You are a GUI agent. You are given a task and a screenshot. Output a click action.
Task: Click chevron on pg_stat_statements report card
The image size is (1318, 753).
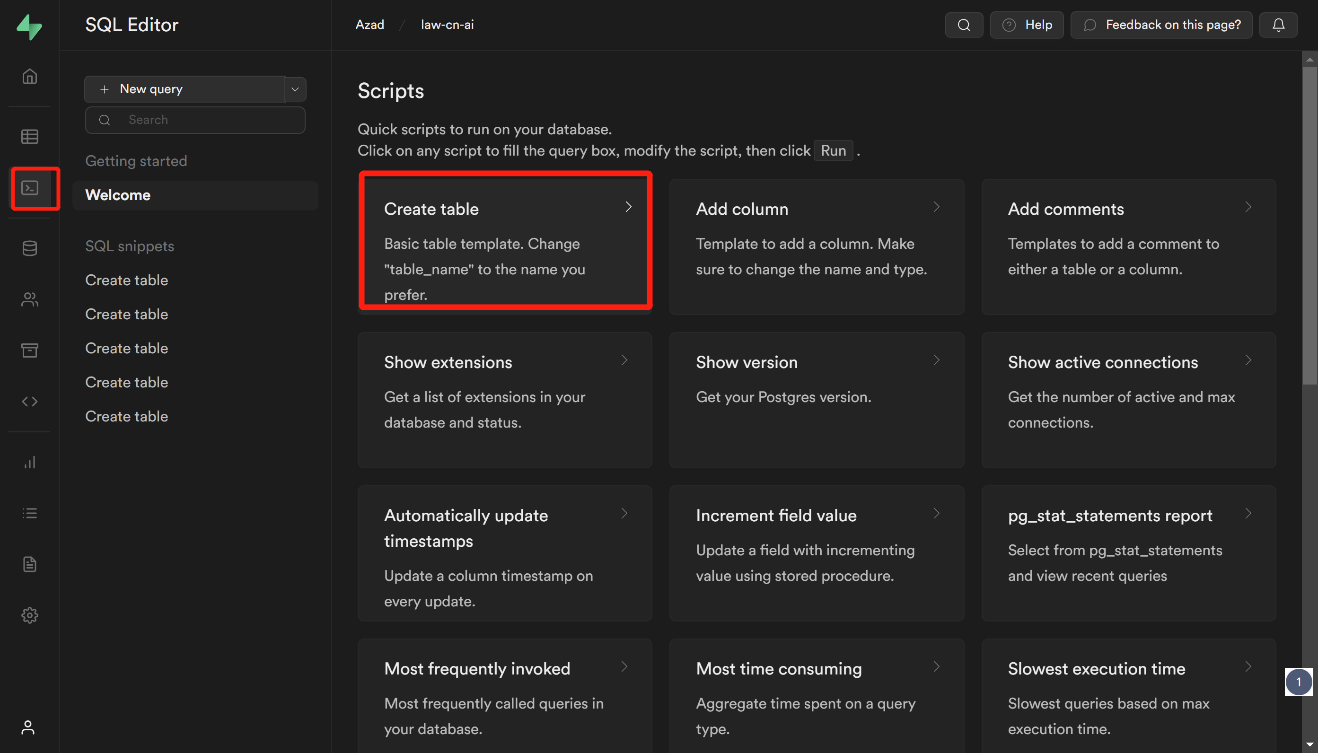1248,513
